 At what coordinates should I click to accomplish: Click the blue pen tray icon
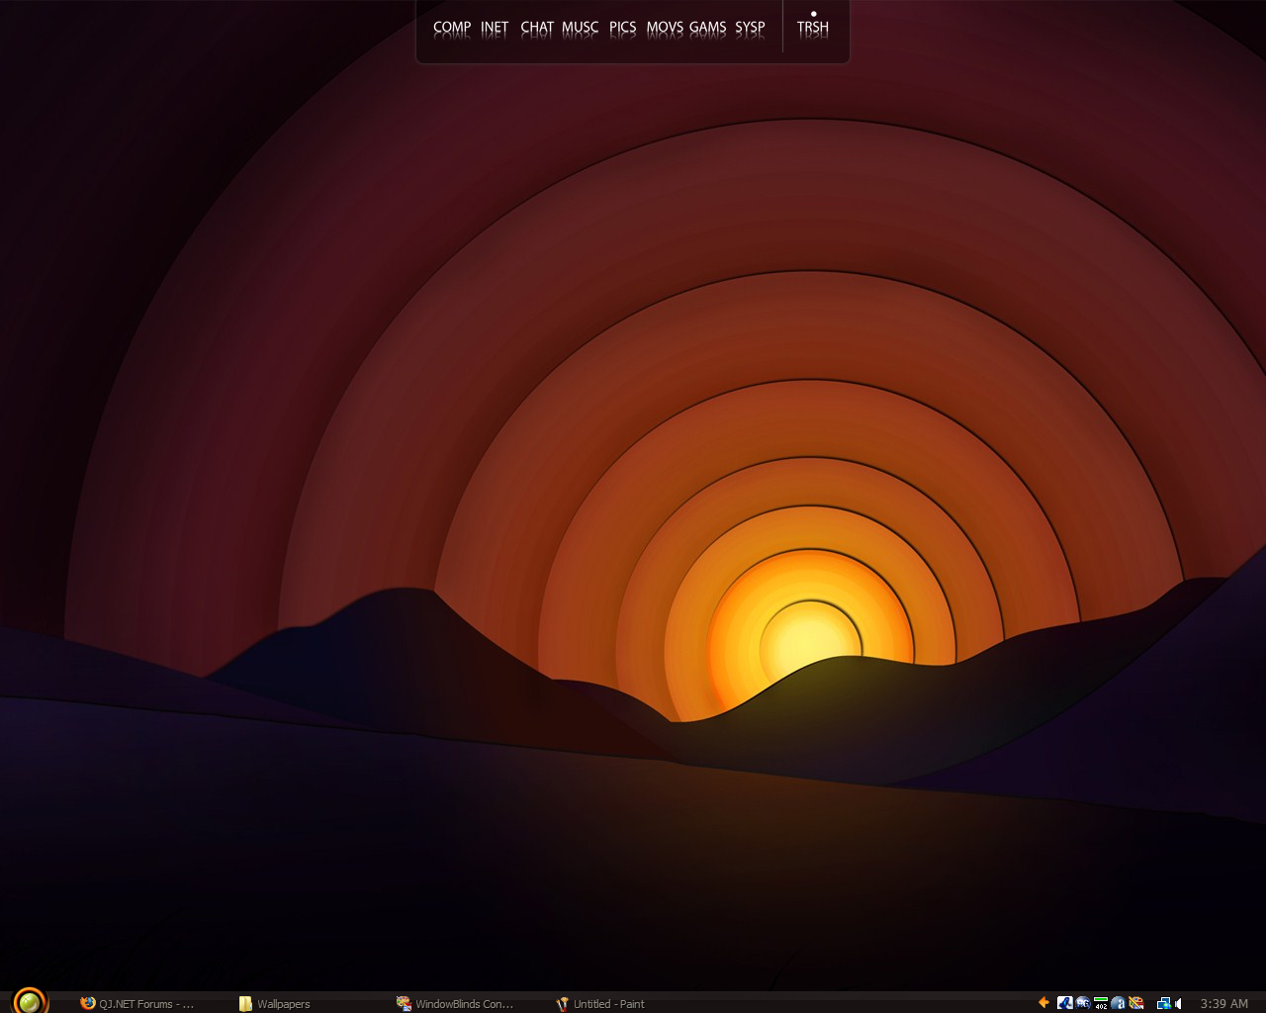pos(1065,1002)
